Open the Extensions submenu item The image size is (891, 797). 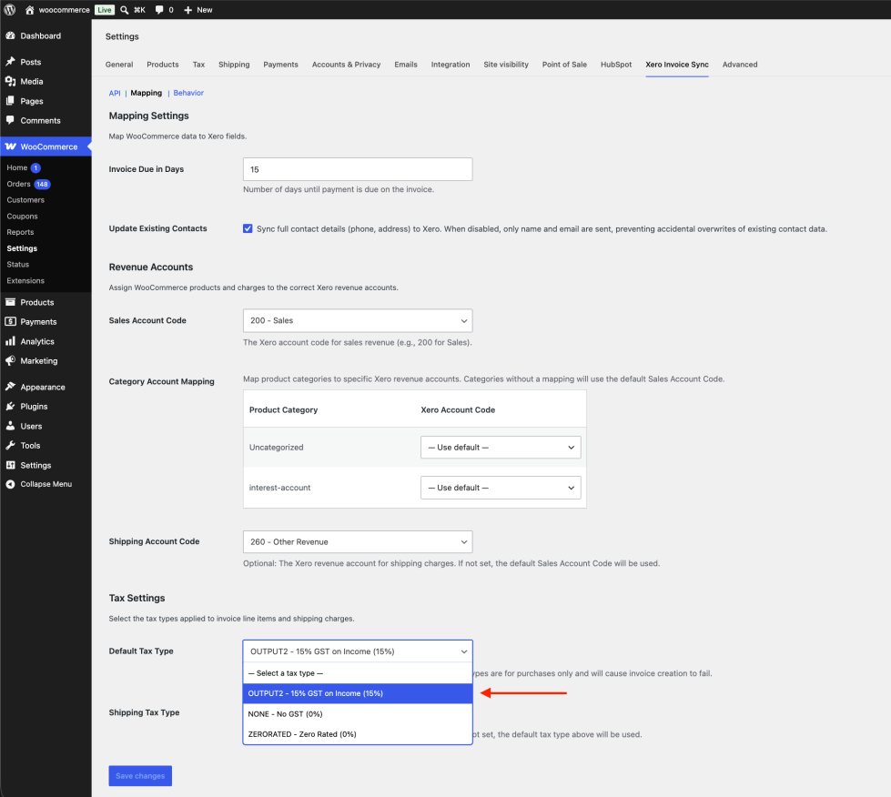tap(25, 280)
